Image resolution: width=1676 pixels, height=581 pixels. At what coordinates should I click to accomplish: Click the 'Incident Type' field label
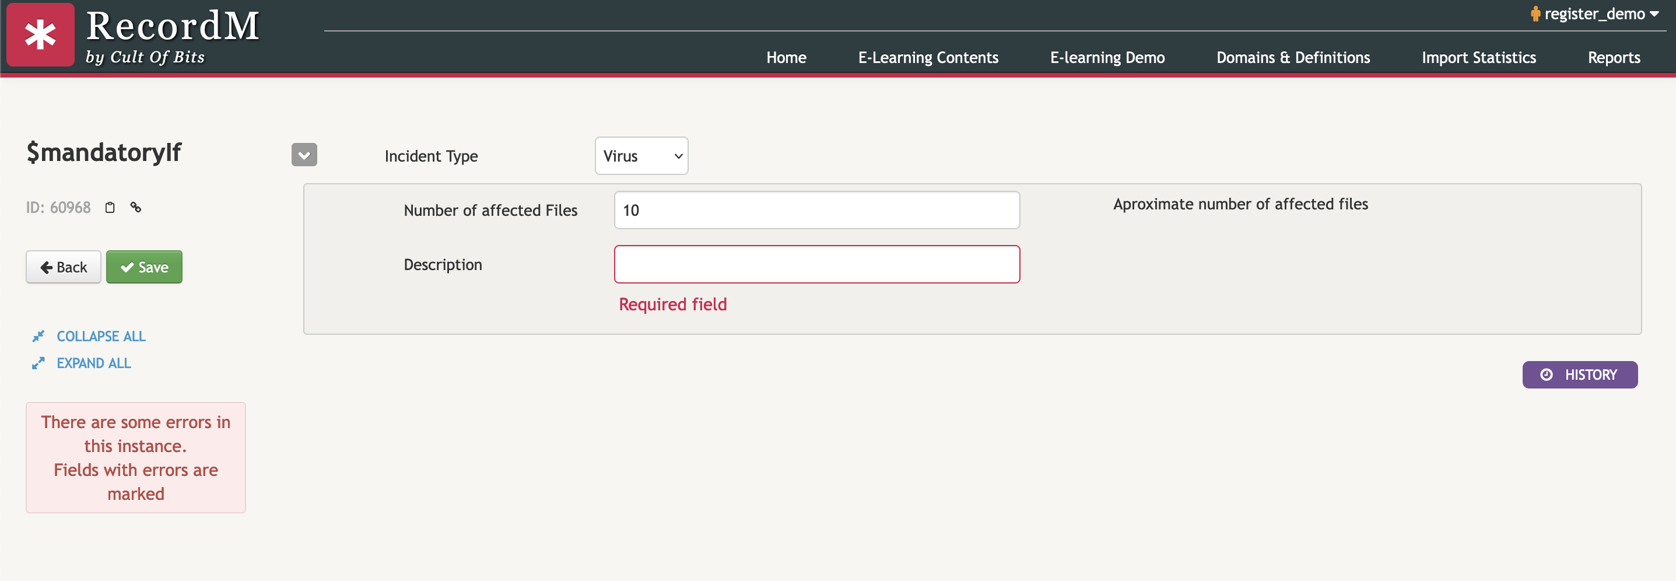point(431,156)
